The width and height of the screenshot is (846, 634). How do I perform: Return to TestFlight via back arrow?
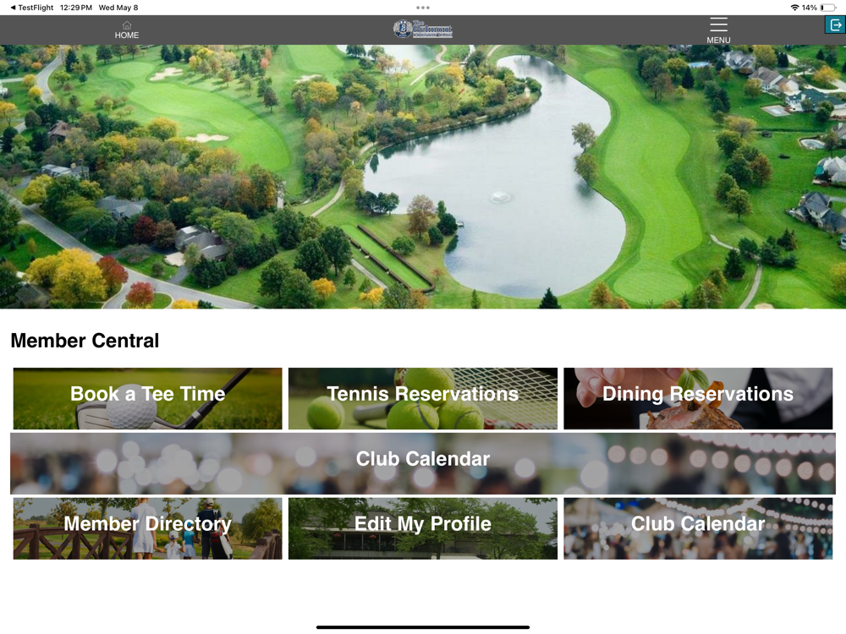click(13, 8)
